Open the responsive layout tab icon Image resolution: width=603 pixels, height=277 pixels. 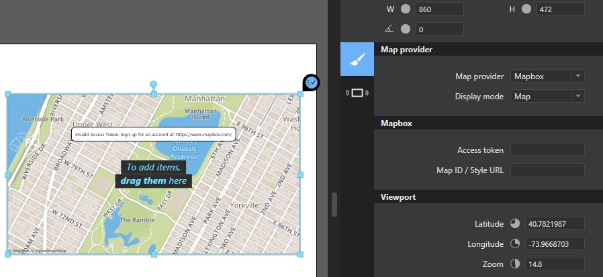click(x=357, y=93)
